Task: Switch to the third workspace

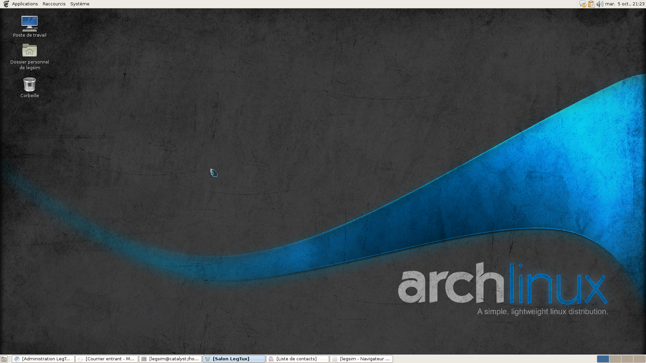Action: coord(627,359)
